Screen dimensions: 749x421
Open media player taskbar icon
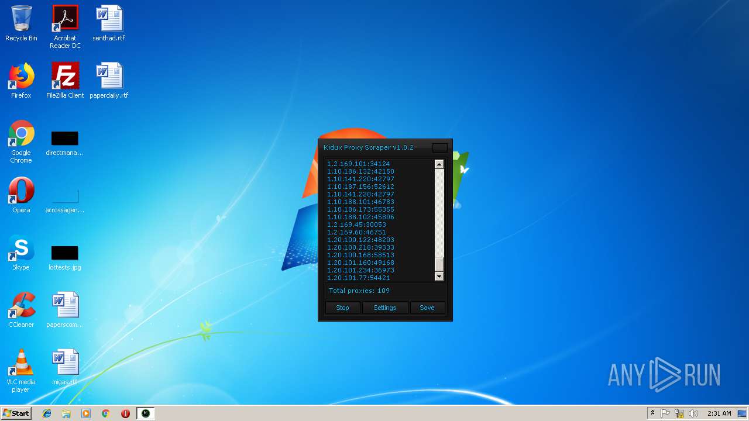[86, 413]
